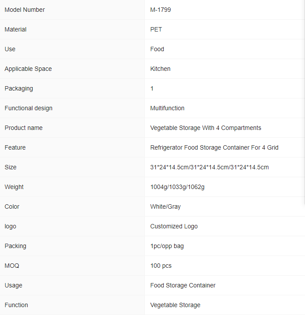Viewport: 305px width, 315px height.
Task: Click the 1004g/1033g/1062g weight value
Action: pos(177,187)
